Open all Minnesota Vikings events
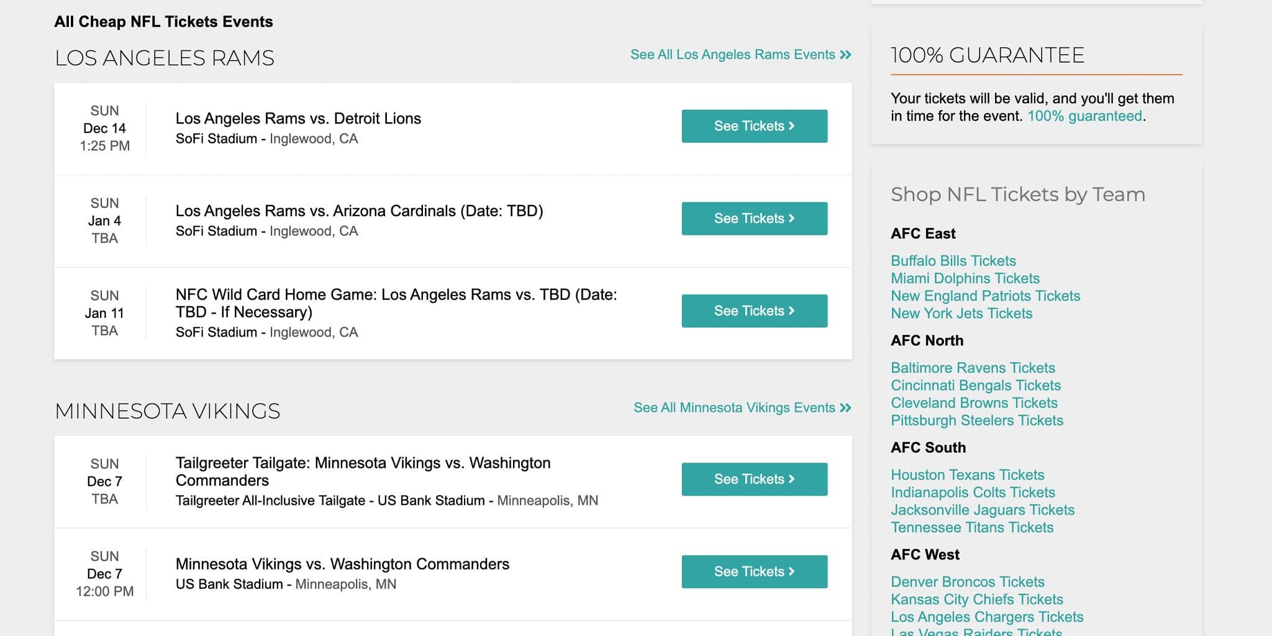Viewport: 1272px width, 636px height. [735, 408]
